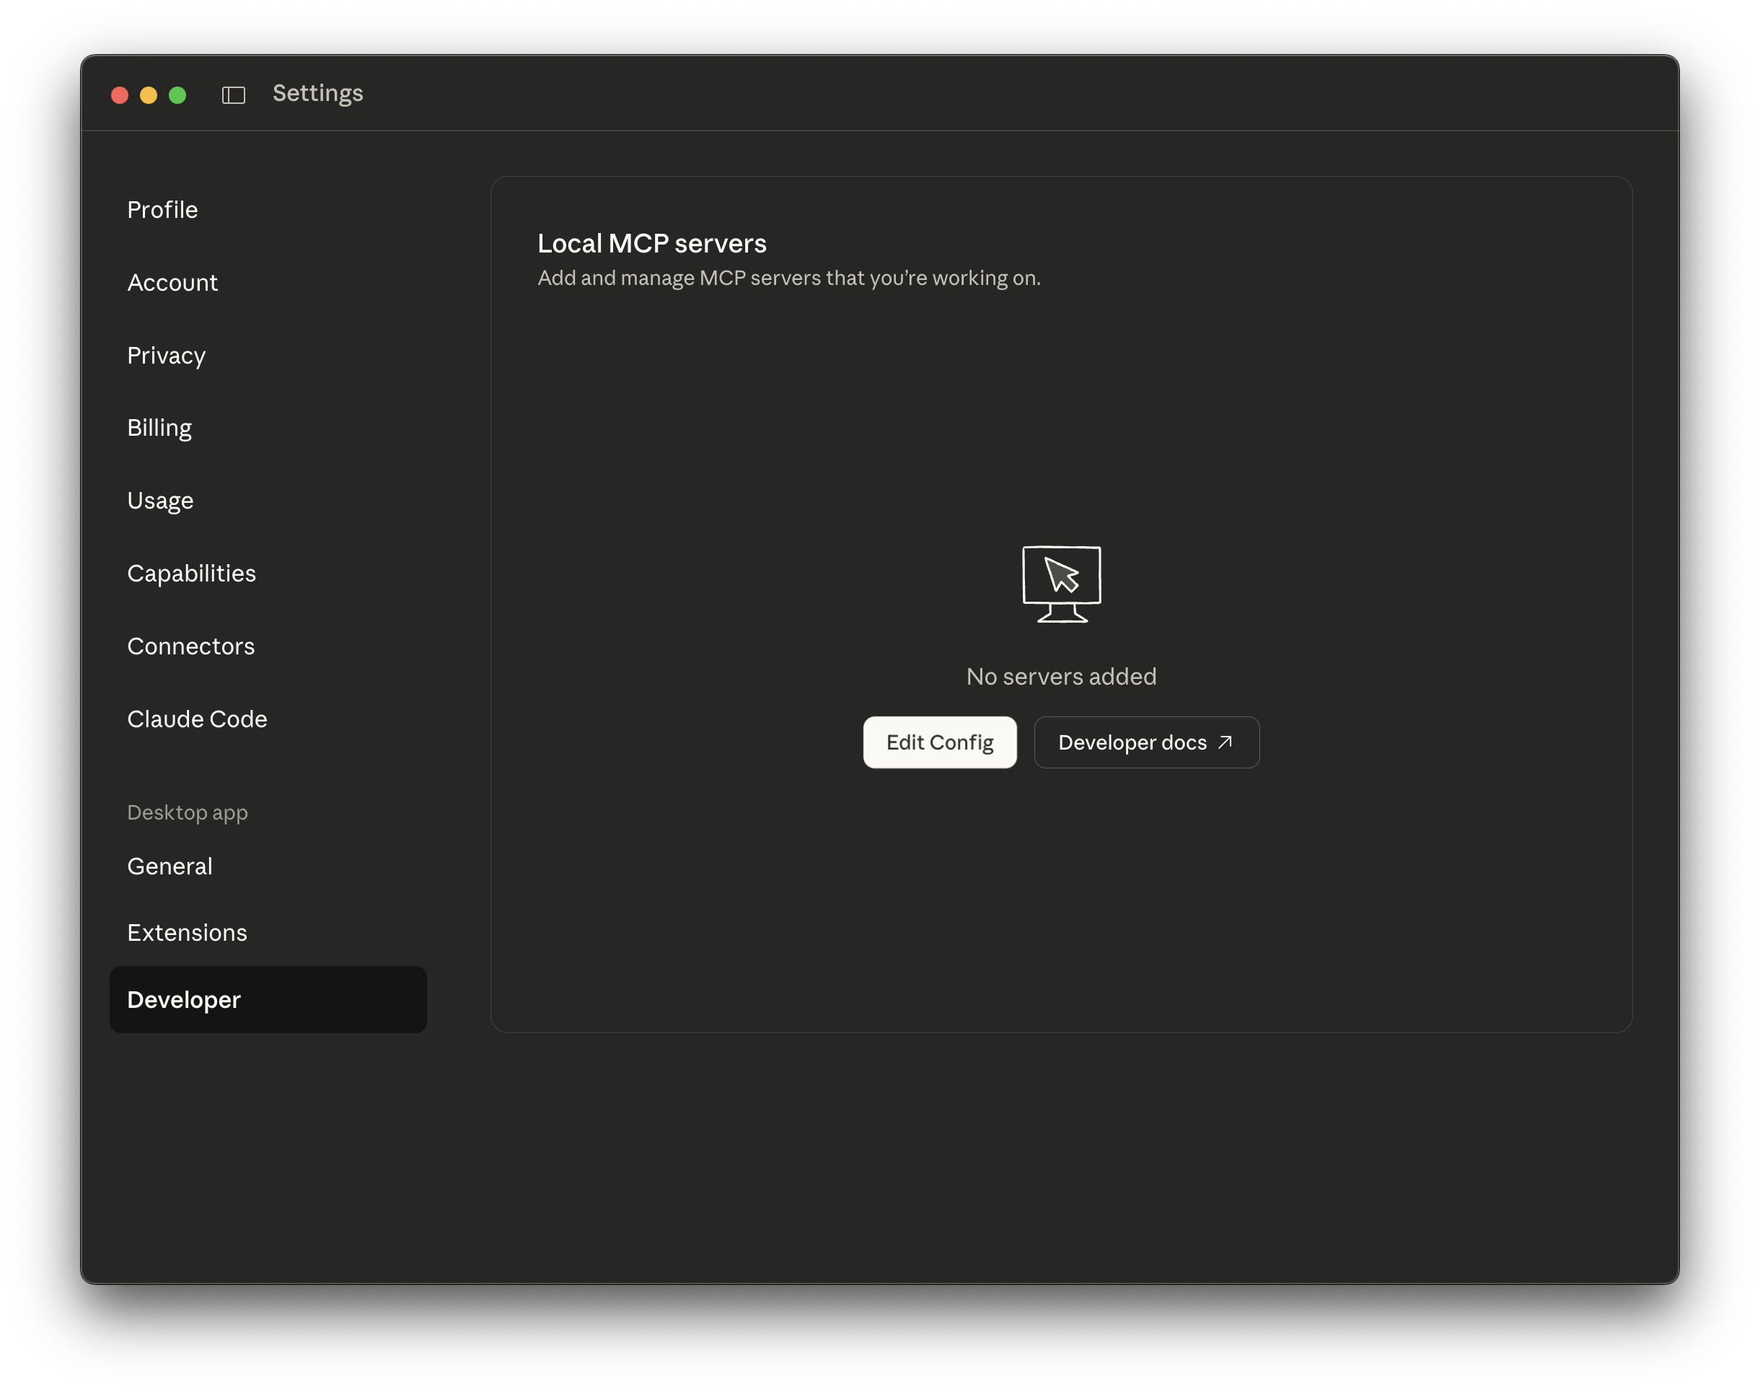The image size is (1760, 1391).
Task: Open the Billing settings
Action: 159,428
